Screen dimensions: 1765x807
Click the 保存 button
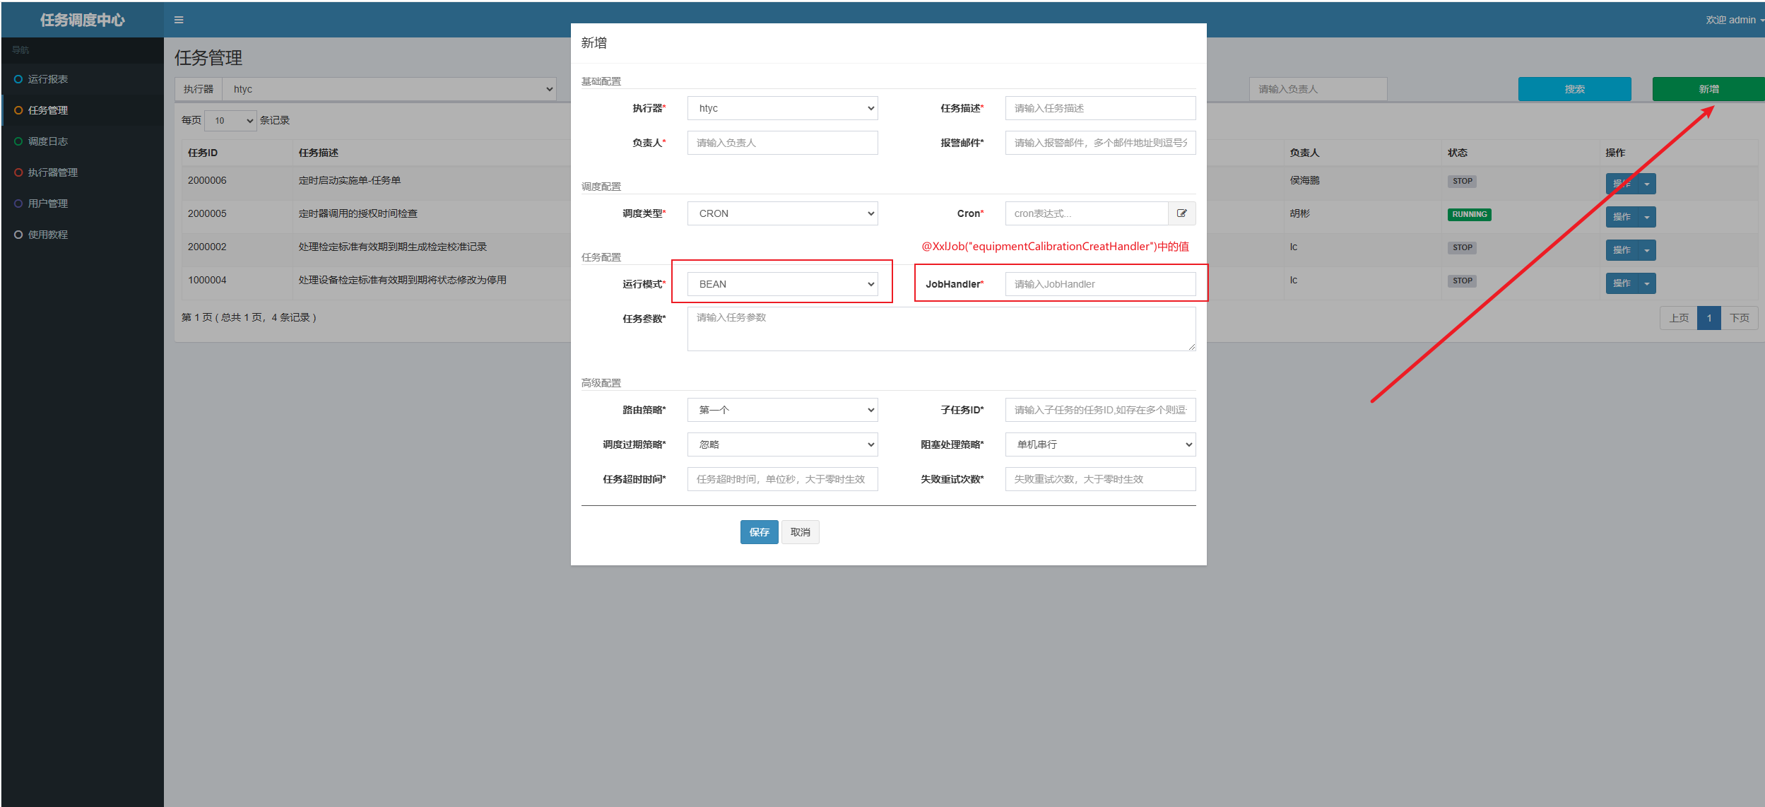click(x=759, y=532)
